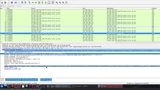Viewport: 160px width, 90px height.
Task: Expand Internet Protocol Version 4 node
Action: pyautogui.click(x=1, y=47)
